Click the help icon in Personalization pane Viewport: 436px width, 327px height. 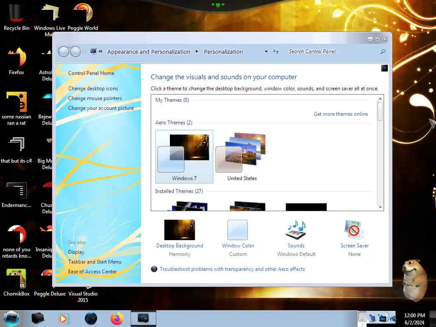click(x=384, y=68)
